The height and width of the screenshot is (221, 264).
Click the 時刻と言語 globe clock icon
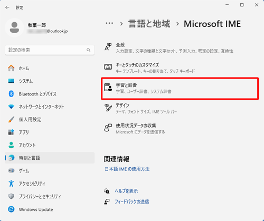coord(11,158)
